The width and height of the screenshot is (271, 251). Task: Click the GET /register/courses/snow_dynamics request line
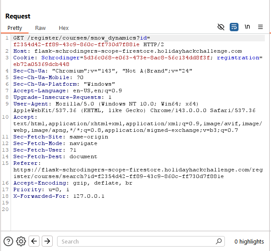(82, 38)
